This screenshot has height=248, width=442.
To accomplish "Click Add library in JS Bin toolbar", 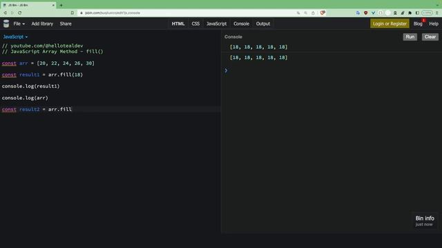I will tap(42, 24).
